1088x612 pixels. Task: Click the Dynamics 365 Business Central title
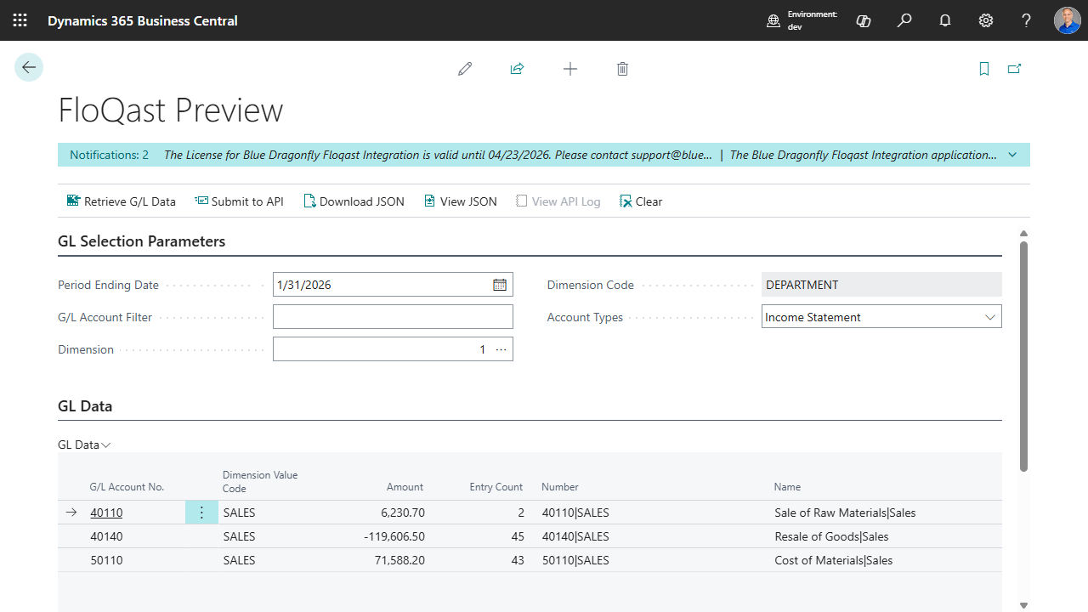click(143, 20)
